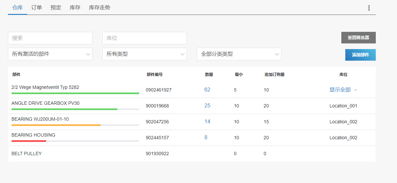397x183 pixels.
Task: Expand the 全部分类类型 dropdown
Action: 239,54
